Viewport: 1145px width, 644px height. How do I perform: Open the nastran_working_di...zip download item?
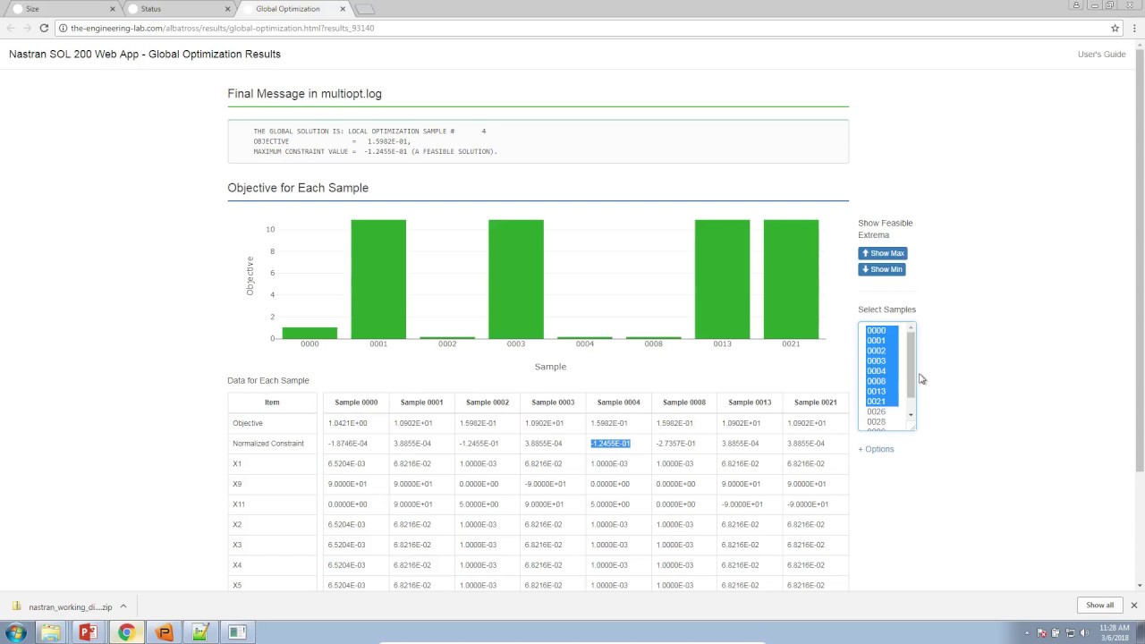click(x=63, y=606)
